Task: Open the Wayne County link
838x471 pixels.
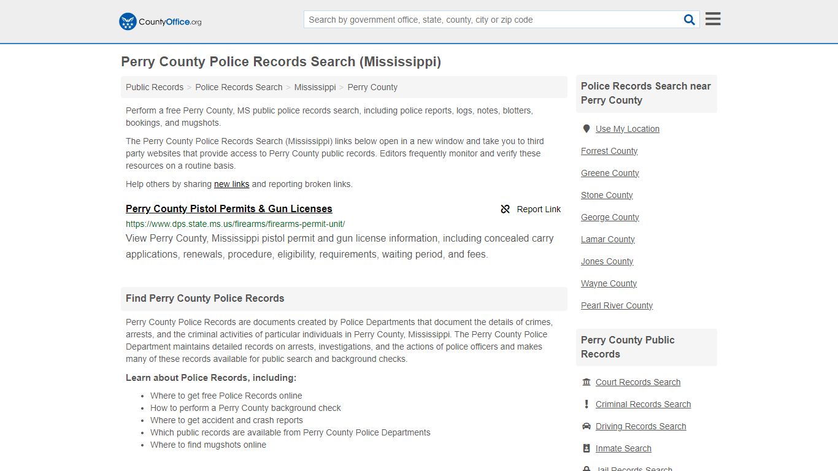Action: point(609,283)
